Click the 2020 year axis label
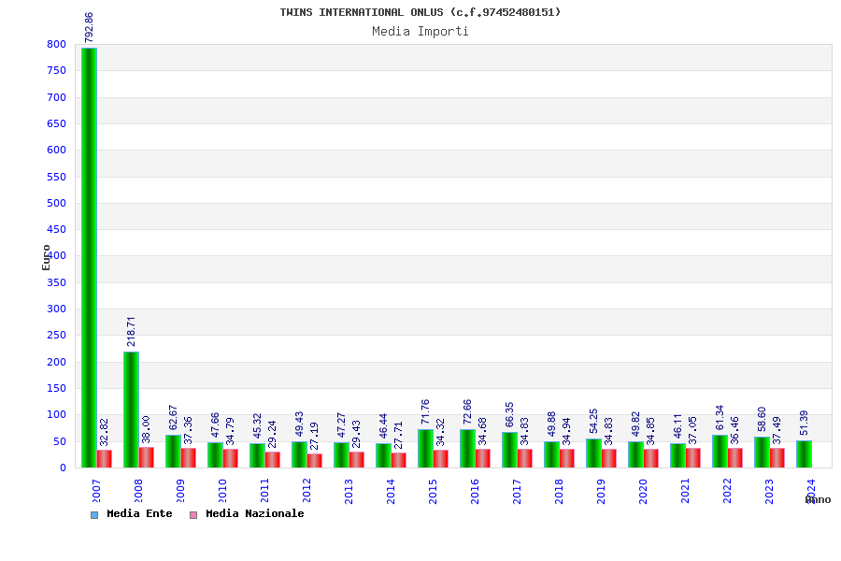The width and height of the screenshot is (841, 561). click(643, 491)
